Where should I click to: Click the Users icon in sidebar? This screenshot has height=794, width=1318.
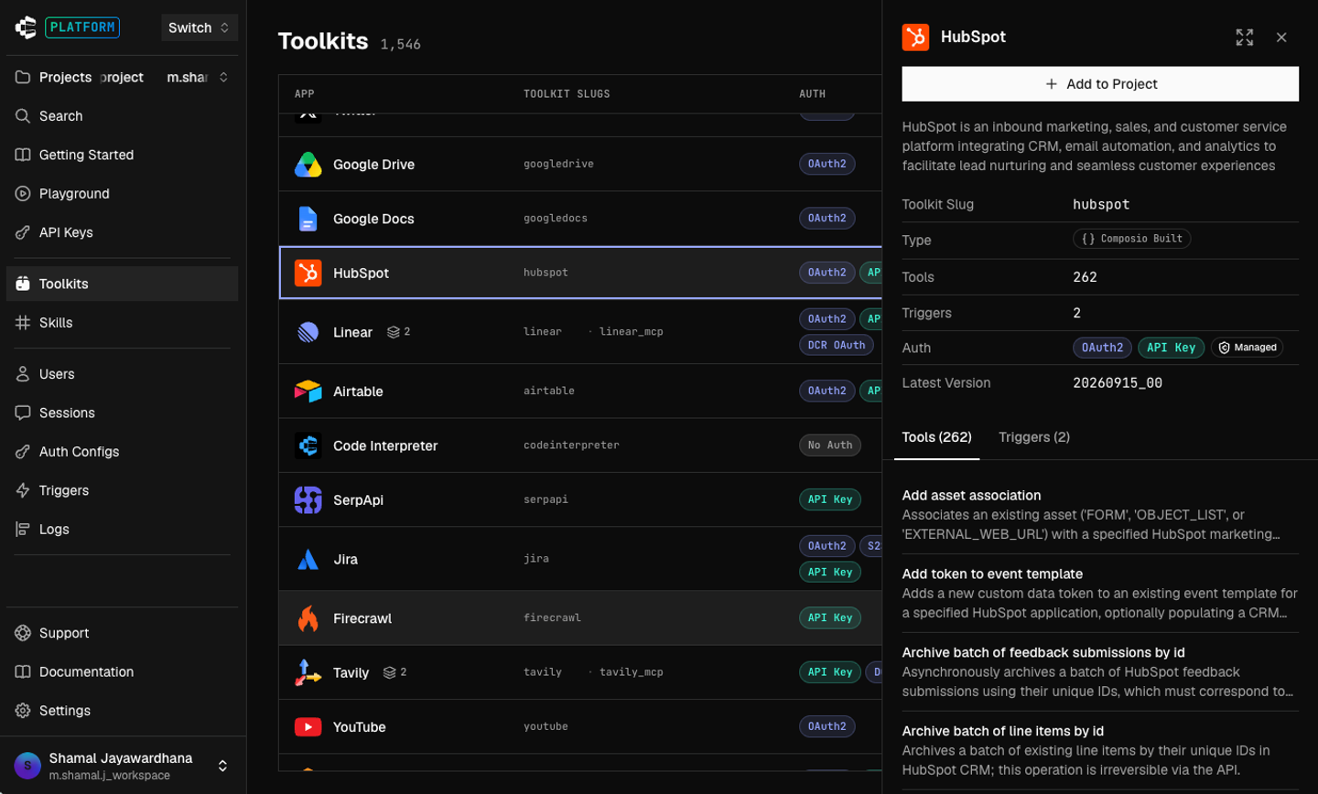tap(23, 374)
